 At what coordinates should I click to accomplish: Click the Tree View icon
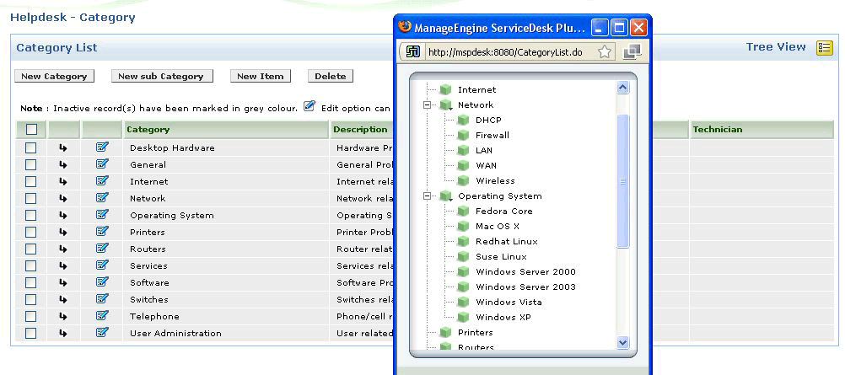(x=824, y=48)
